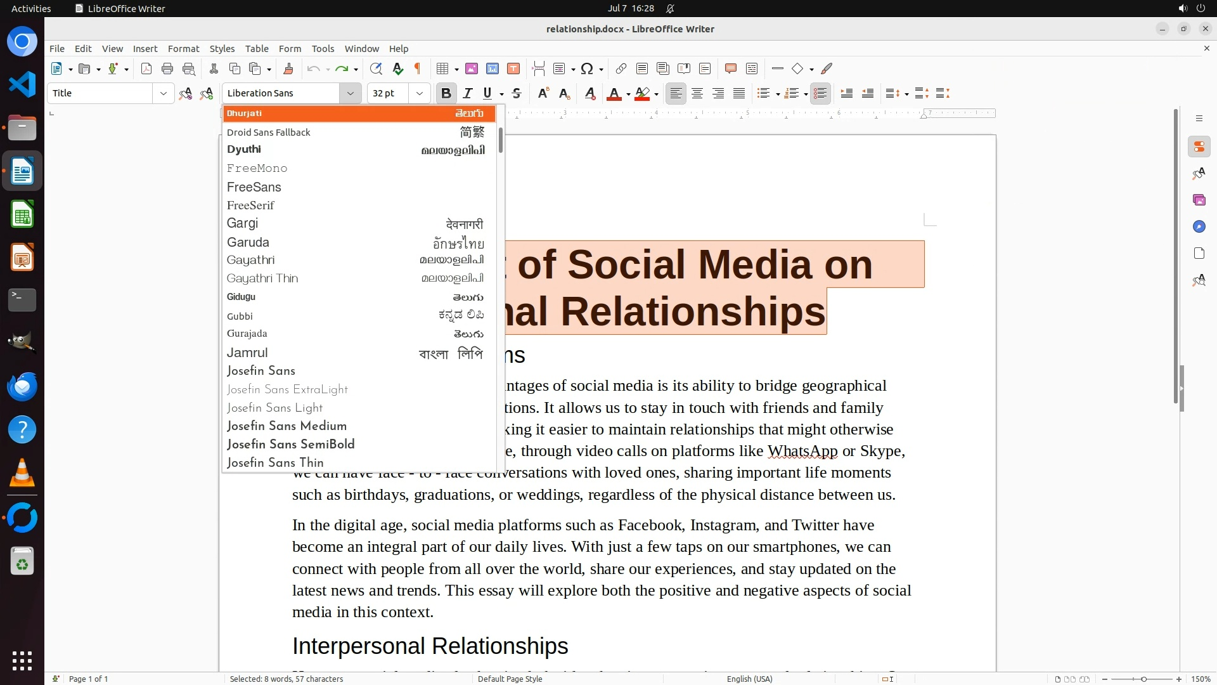Screen dimensions: 1217x685
Task: Select Josefin Sans Medium font
Action: (287, 426)
